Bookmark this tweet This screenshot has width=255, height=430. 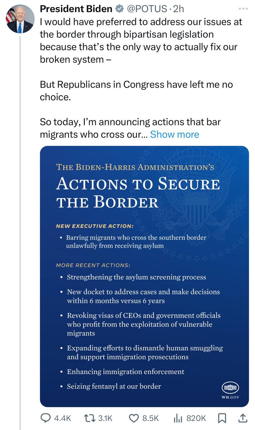222,418
